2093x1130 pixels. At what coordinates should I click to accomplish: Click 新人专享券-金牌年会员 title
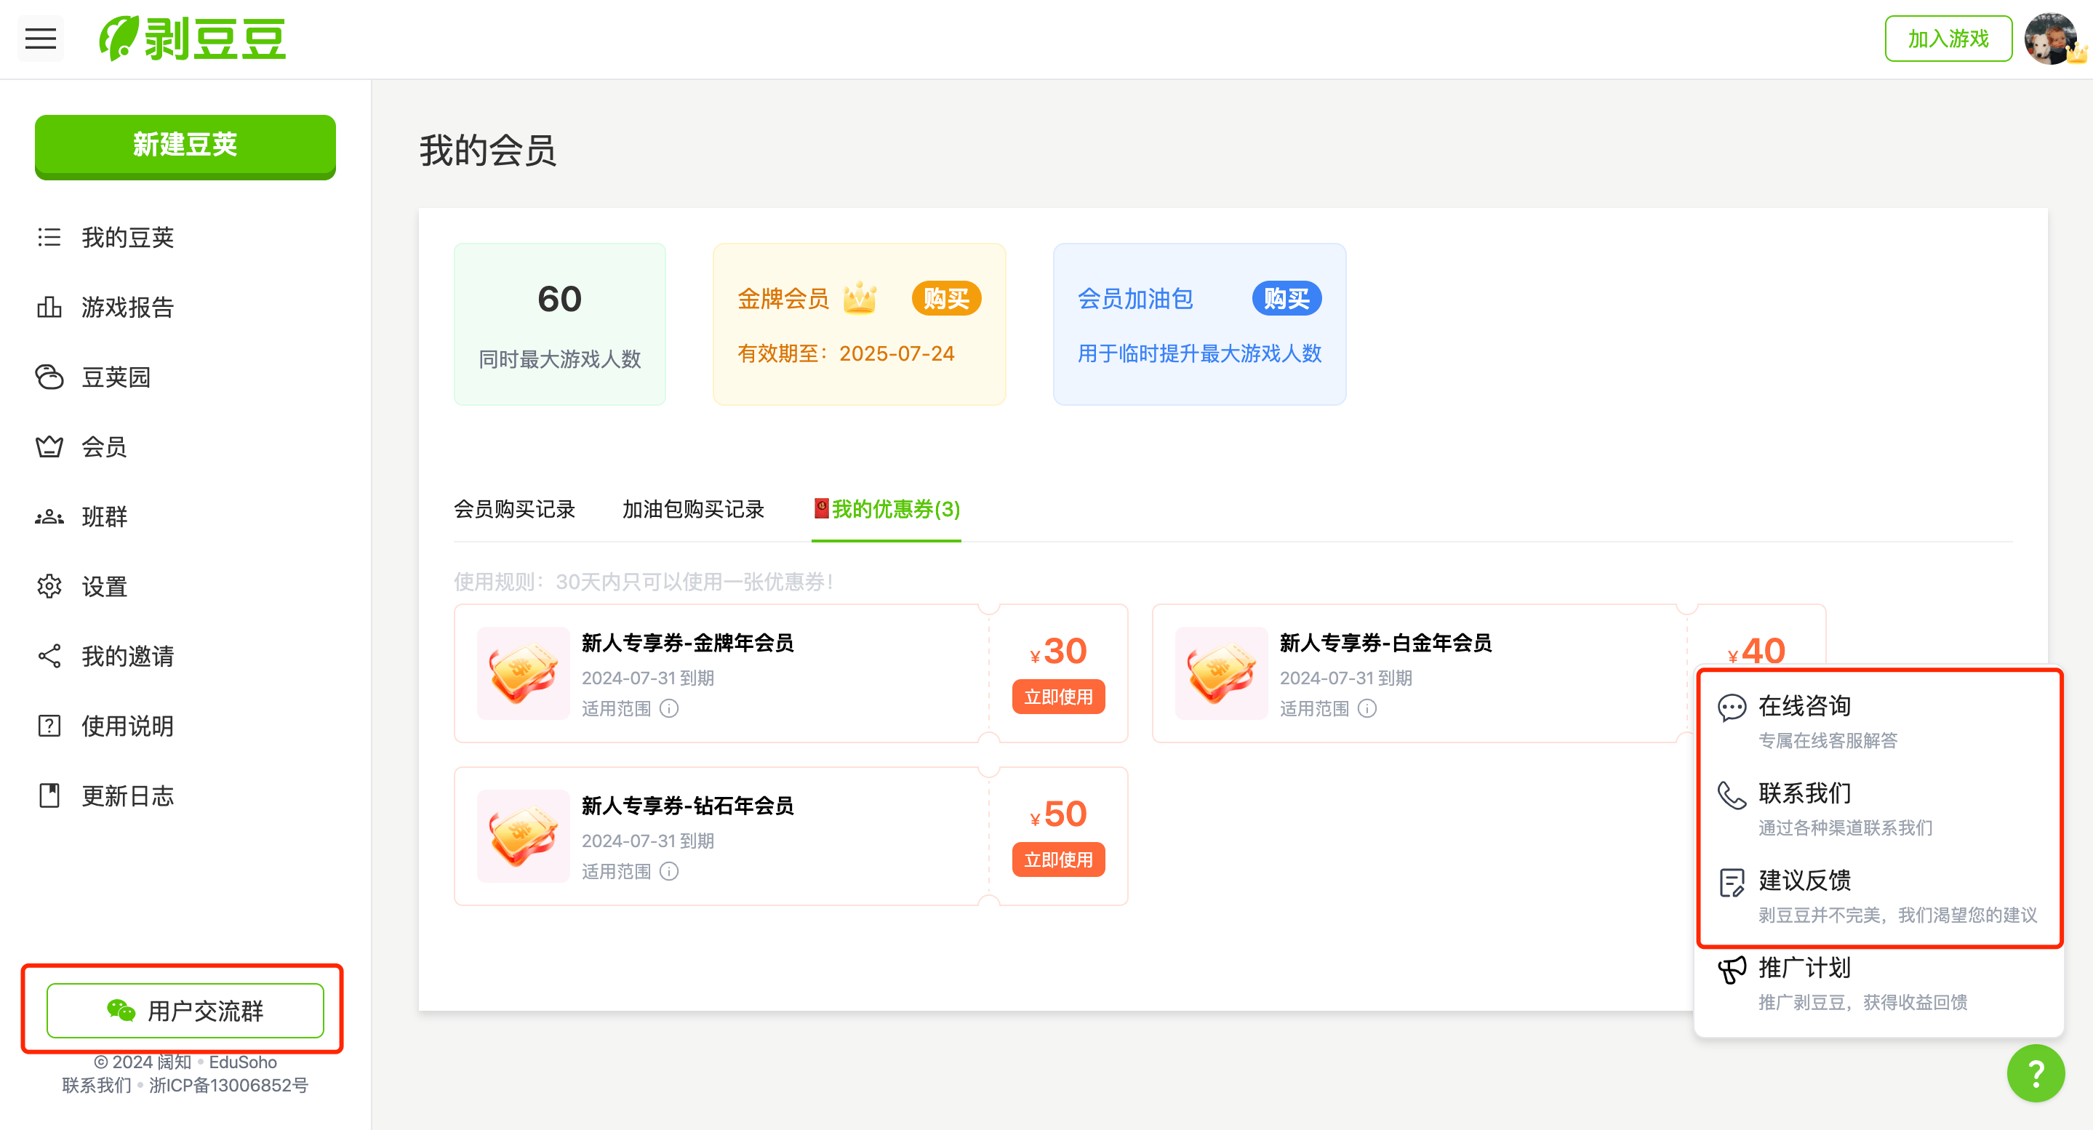[x=687, y=642]
